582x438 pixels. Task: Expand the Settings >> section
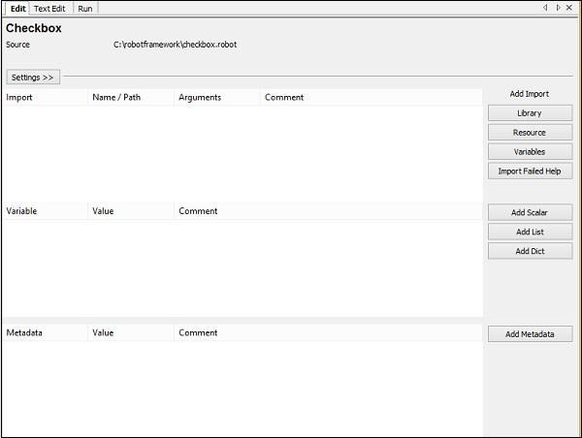pyautogui.click(x=33, y=78)
